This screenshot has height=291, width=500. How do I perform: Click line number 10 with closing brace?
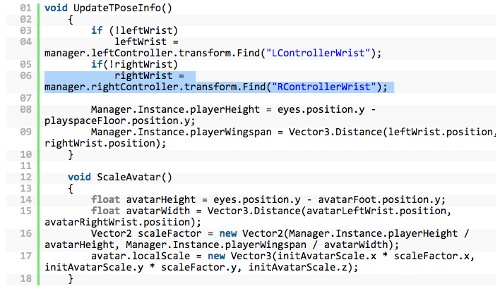pos(26,154)
